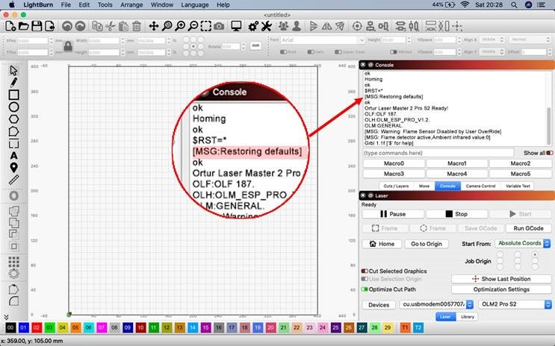Open a file with the folder icon
This screenshot has width=555, height=346.
click(24, 26)
